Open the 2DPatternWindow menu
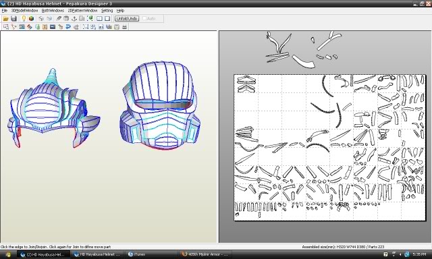 click(x=82, y=11)
